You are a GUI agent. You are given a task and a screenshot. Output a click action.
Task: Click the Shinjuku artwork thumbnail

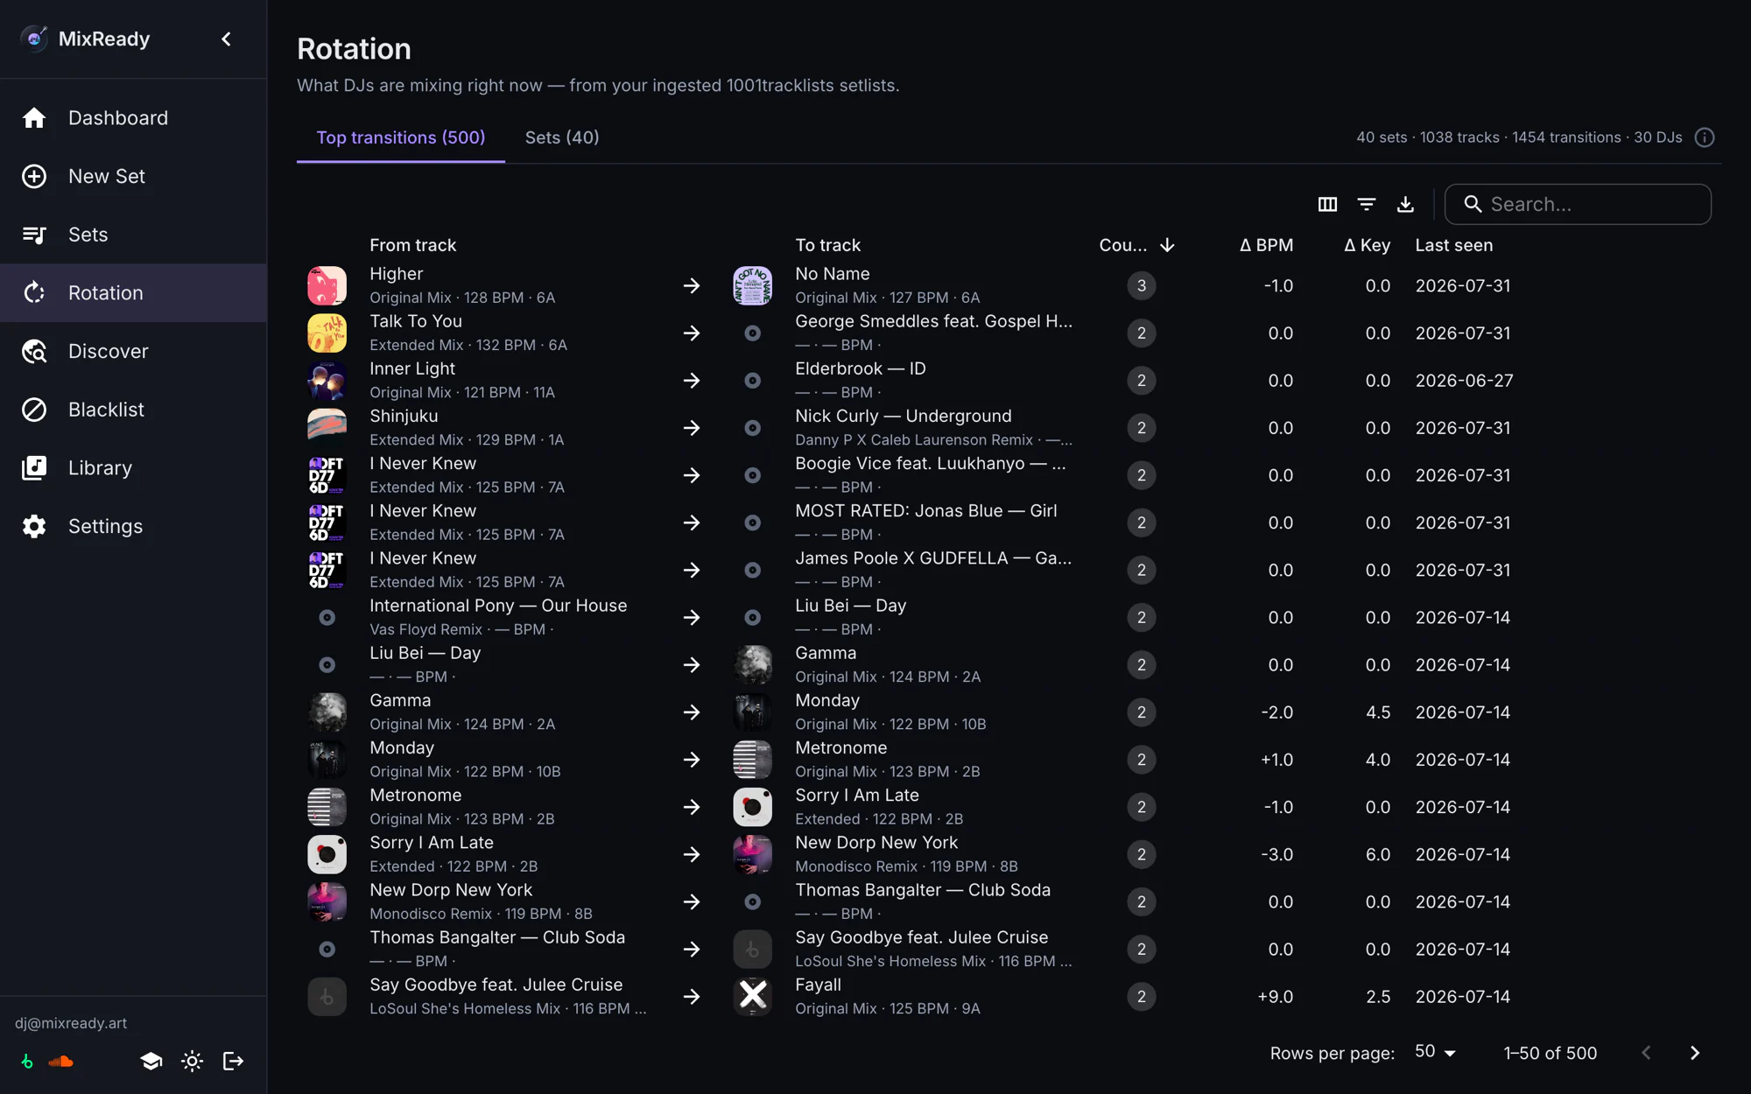point(327,428)
